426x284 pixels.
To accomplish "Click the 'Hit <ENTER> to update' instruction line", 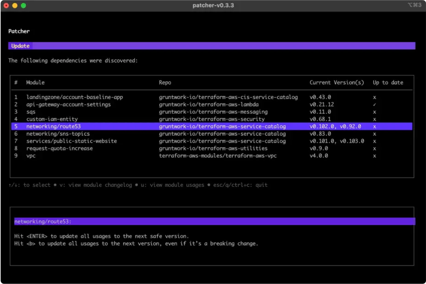I will 101,236.
